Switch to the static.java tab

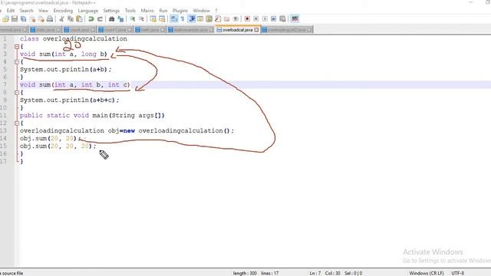[x=45, y=30]
